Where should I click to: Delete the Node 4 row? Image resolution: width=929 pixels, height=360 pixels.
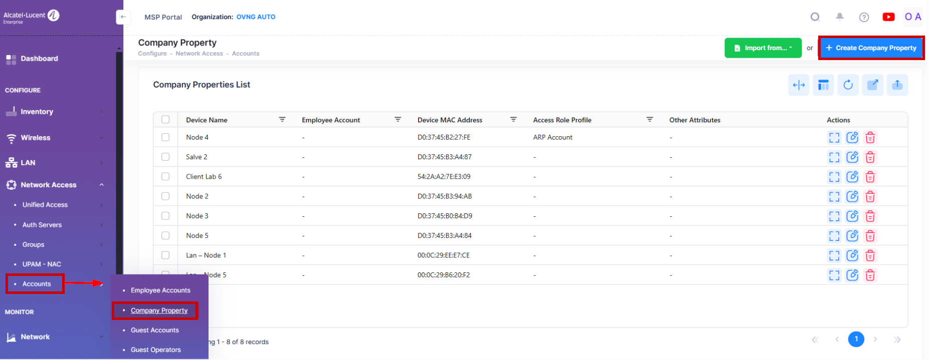870,138
